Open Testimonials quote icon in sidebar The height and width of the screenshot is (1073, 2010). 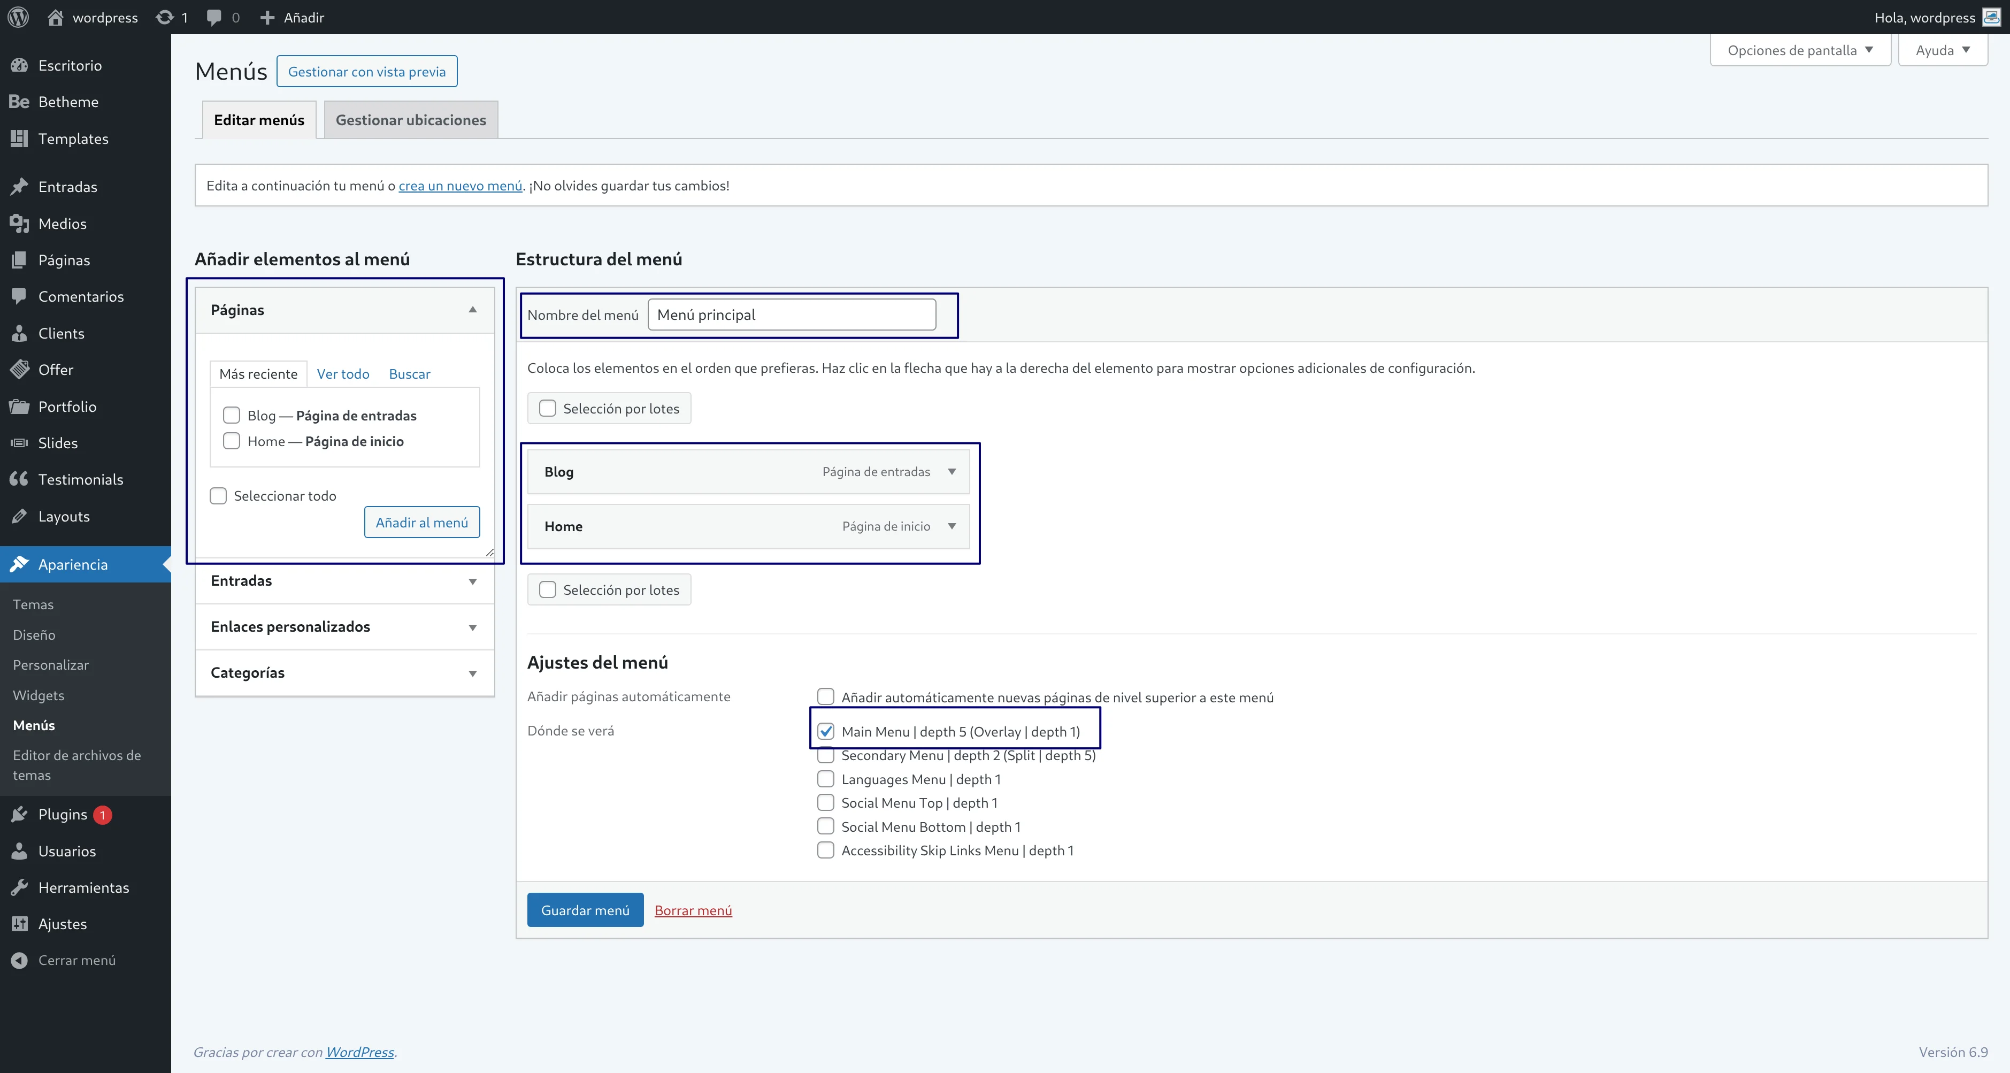pos(19,479)
